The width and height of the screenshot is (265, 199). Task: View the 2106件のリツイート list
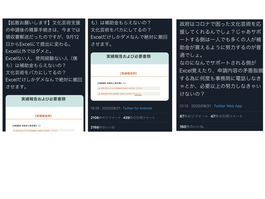click(105, 118)
